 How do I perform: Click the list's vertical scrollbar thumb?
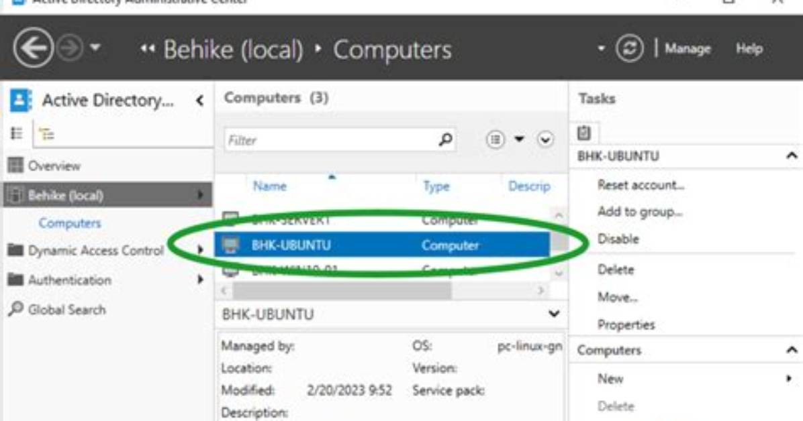tap(559, 242)
